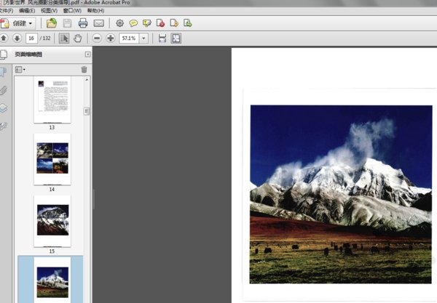
Task: Add a sticky note comment
Action: [x=133, y=23]
